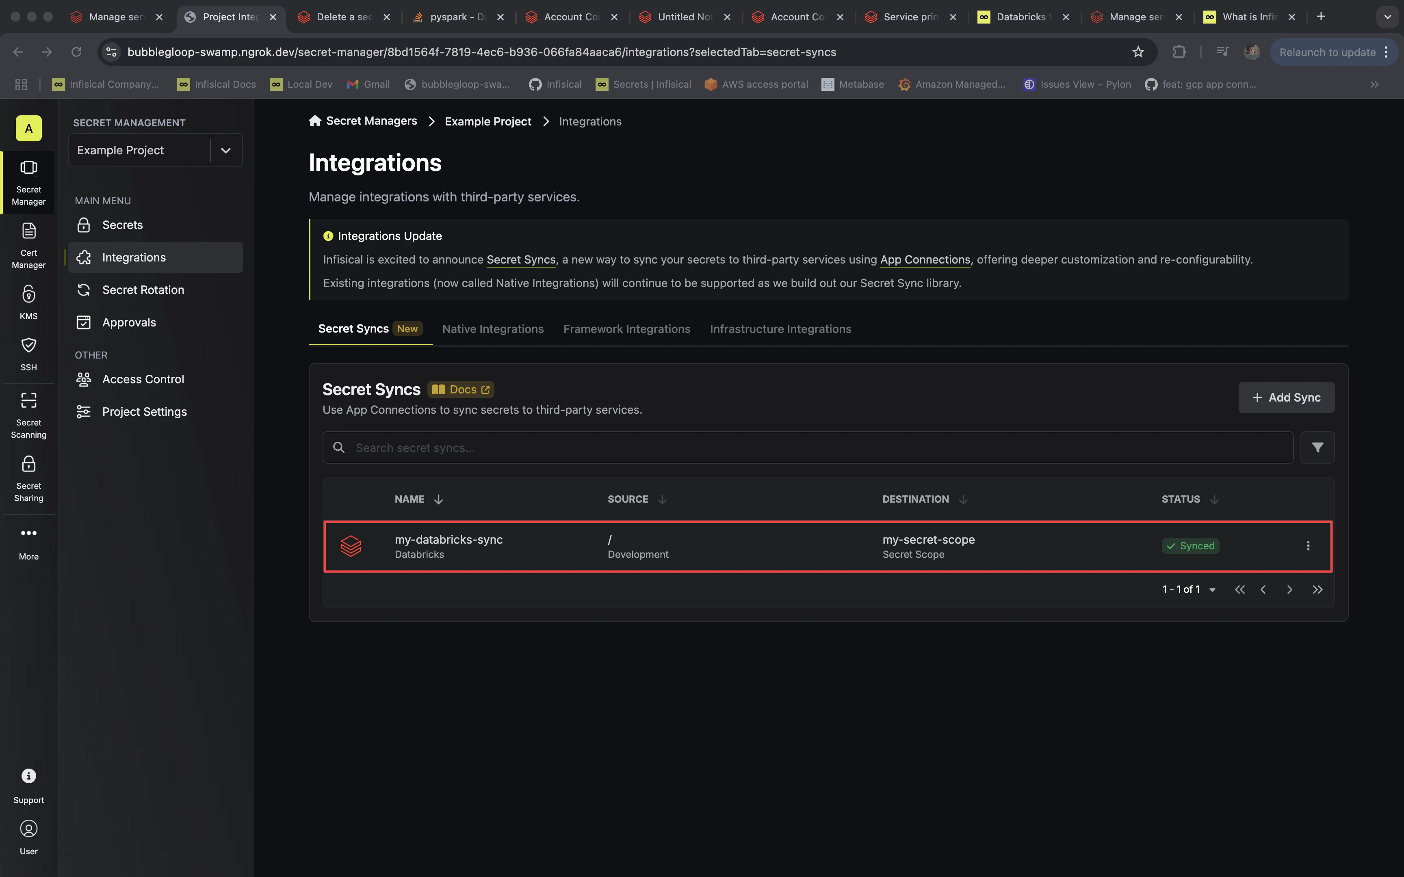Open rows-per-page dropdown next to 1 - 1 of 1

click(x=1213, y=590)
